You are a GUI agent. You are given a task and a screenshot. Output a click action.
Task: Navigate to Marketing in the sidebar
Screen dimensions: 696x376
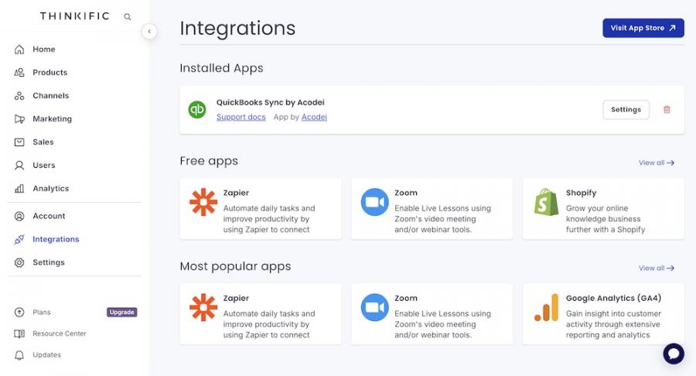(52, 119)
